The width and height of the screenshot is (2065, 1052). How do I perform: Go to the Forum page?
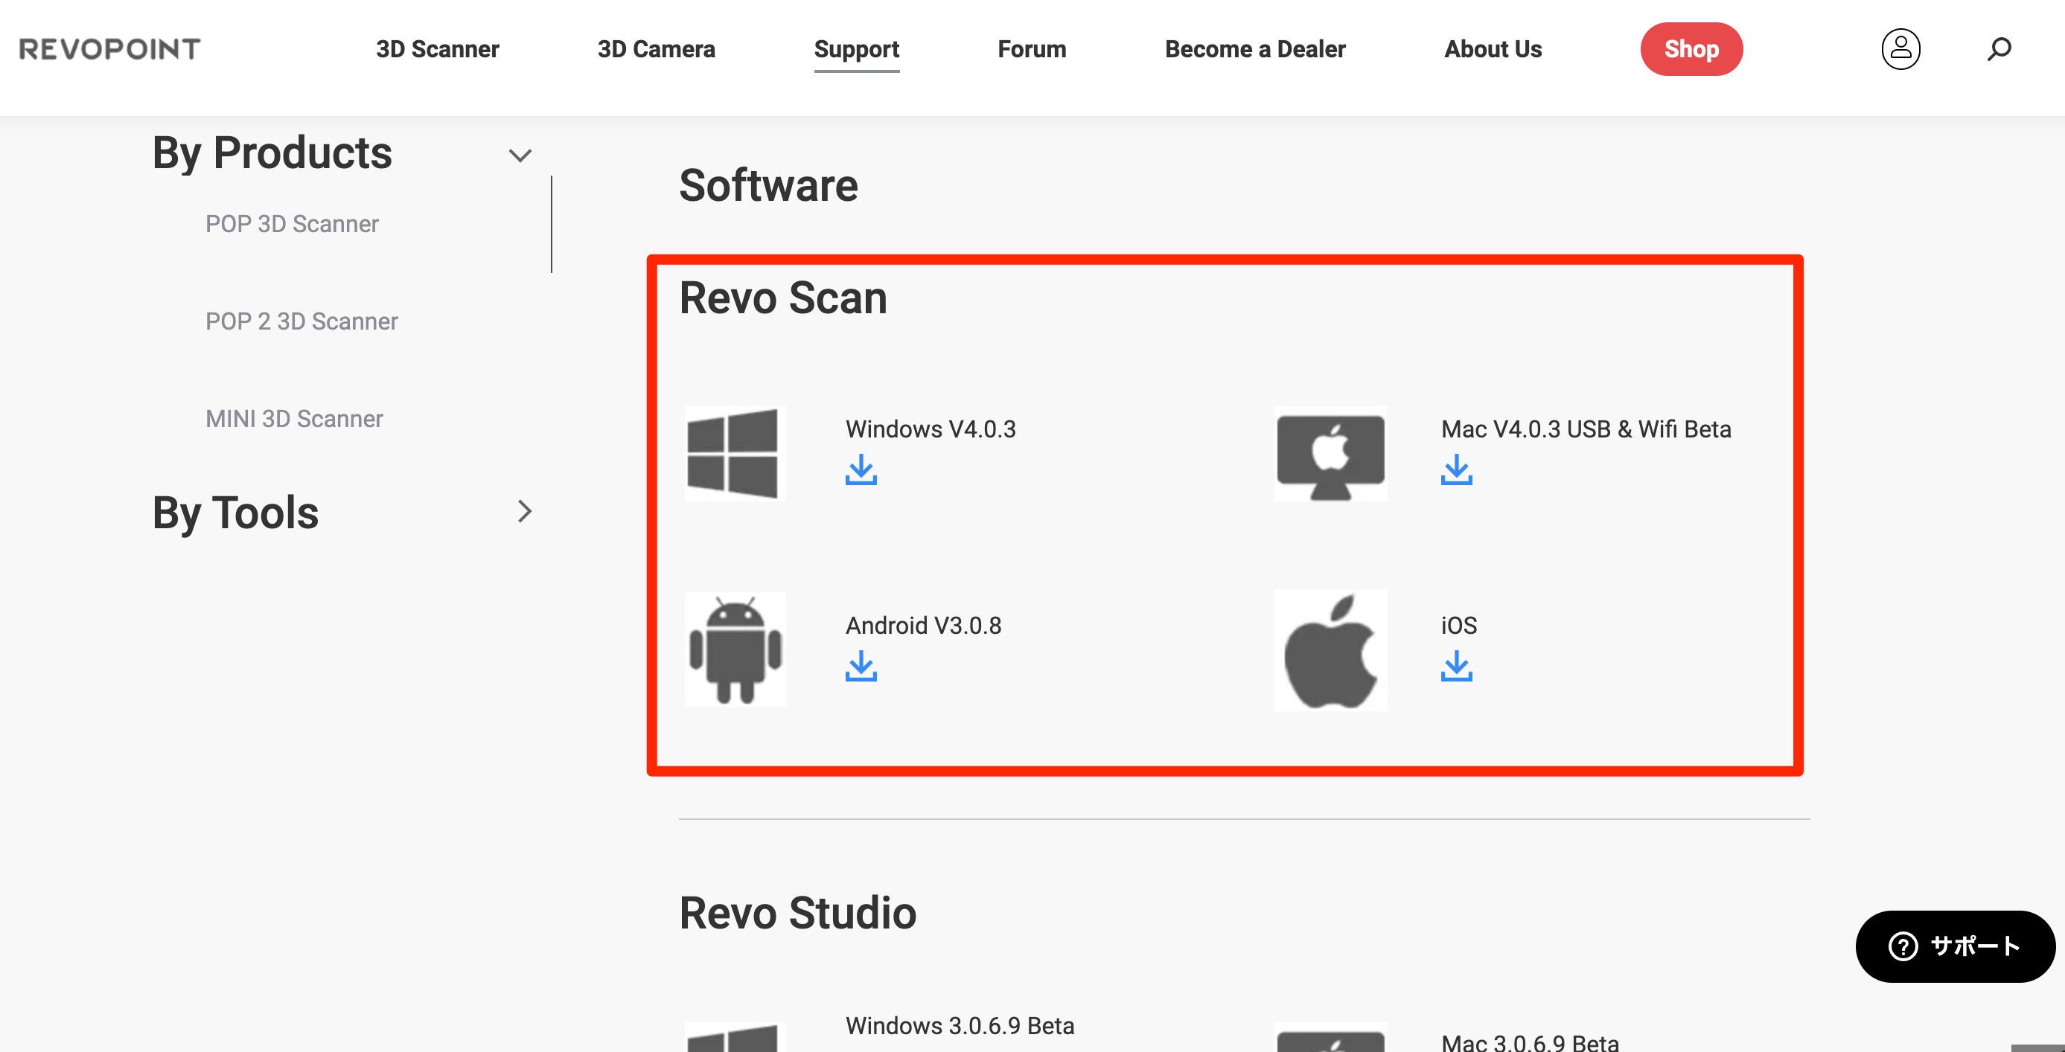1032,49
